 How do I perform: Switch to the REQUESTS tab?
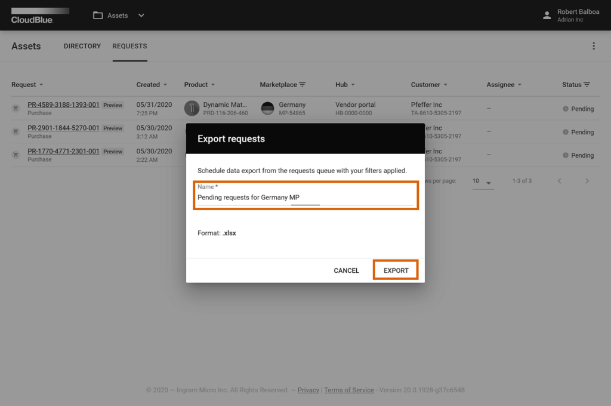click(x=129, y=46)
